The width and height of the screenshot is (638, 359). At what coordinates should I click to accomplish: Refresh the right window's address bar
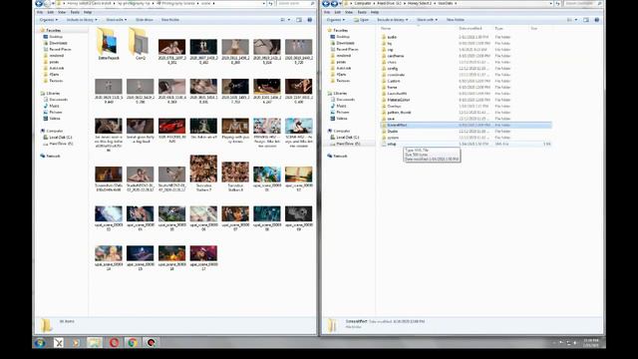[558, 3]
